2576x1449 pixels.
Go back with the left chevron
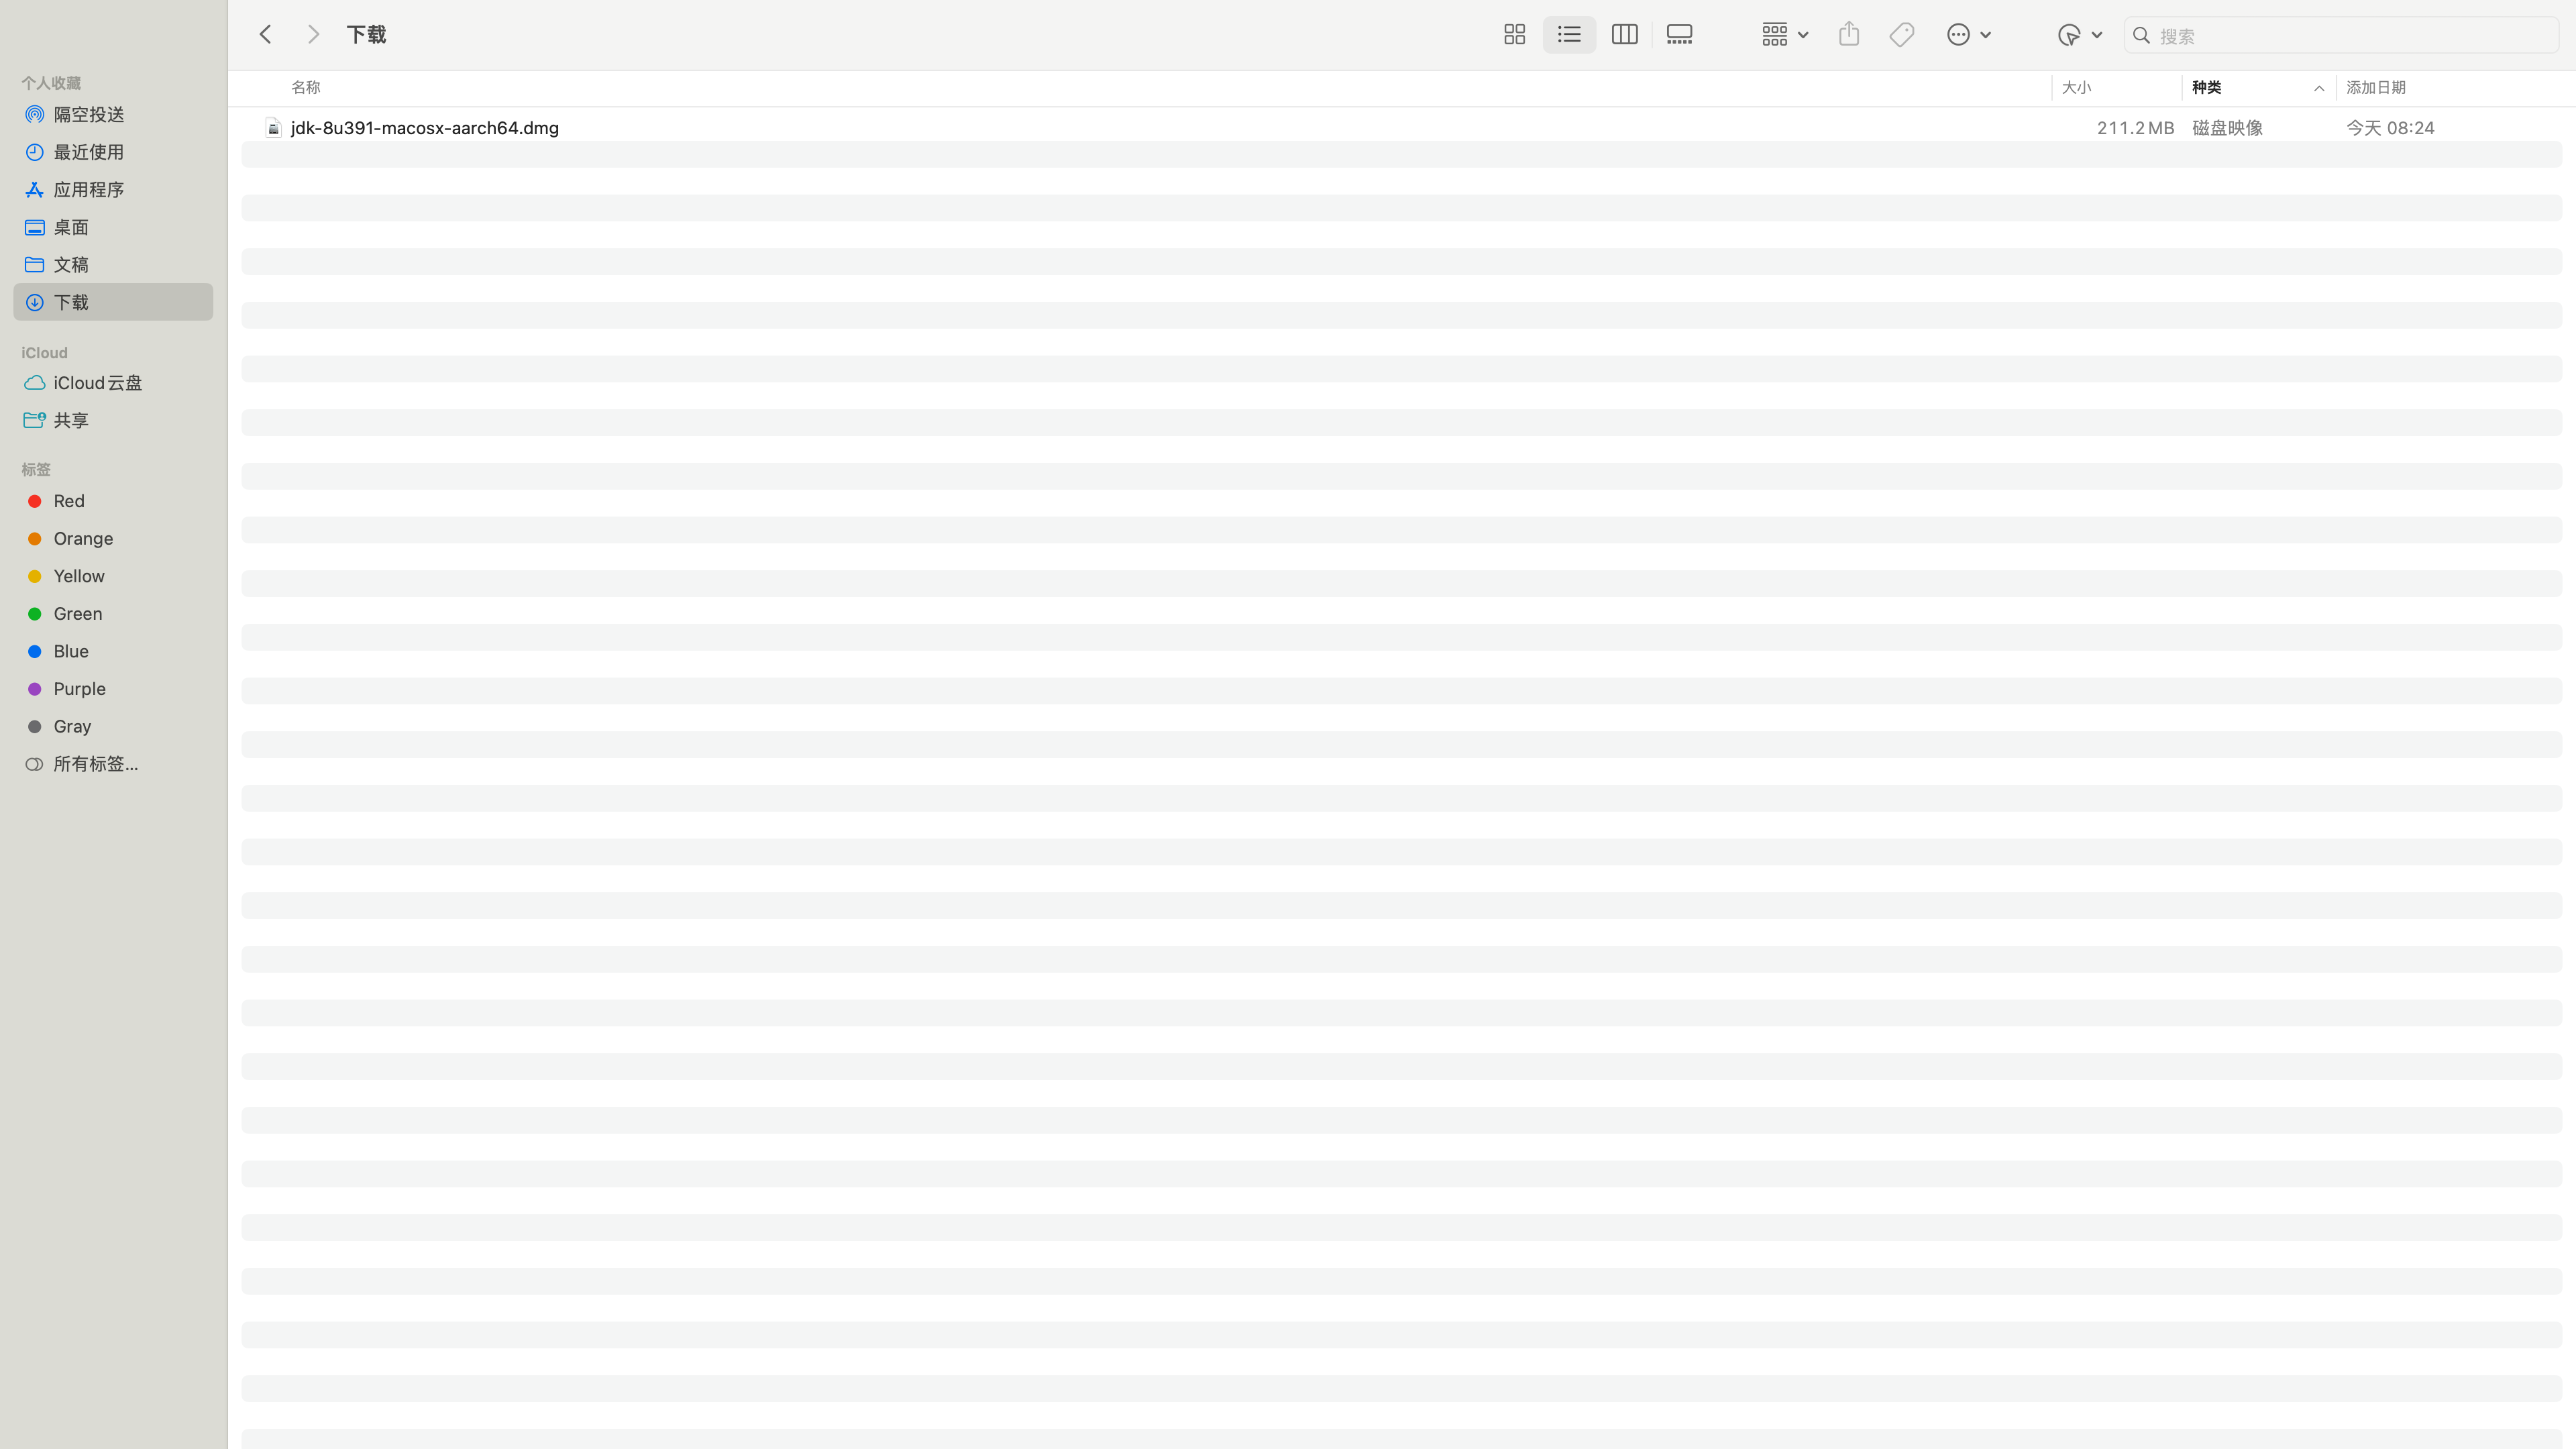coord(265,35)
